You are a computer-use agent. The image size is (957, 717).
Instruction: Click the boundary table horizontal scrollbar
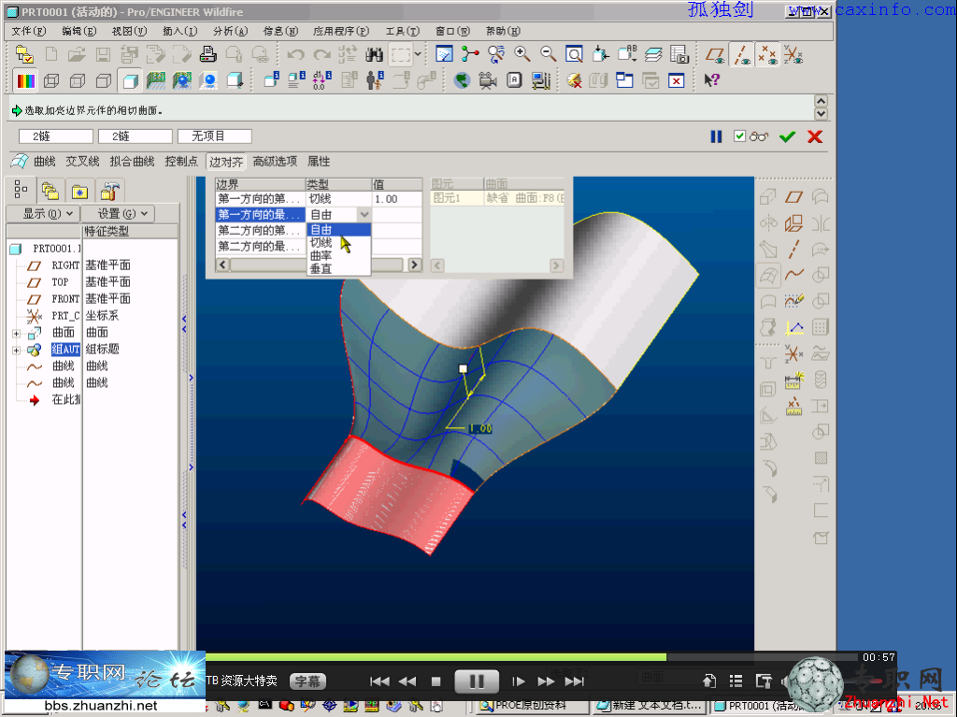318,265
